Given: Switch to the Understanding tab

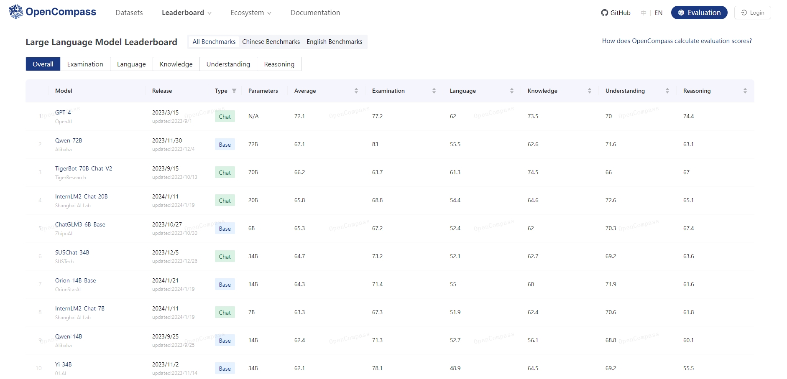Looking at the screenshot, I should pyautogui.click(x=228, y=64).
